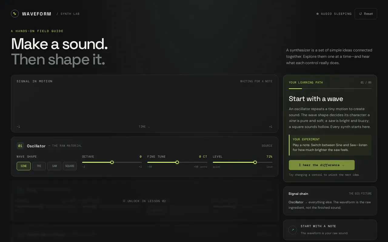388x242 pixels.
Task: Select the SAW wave shape
Action: click(x=54, y=166)
